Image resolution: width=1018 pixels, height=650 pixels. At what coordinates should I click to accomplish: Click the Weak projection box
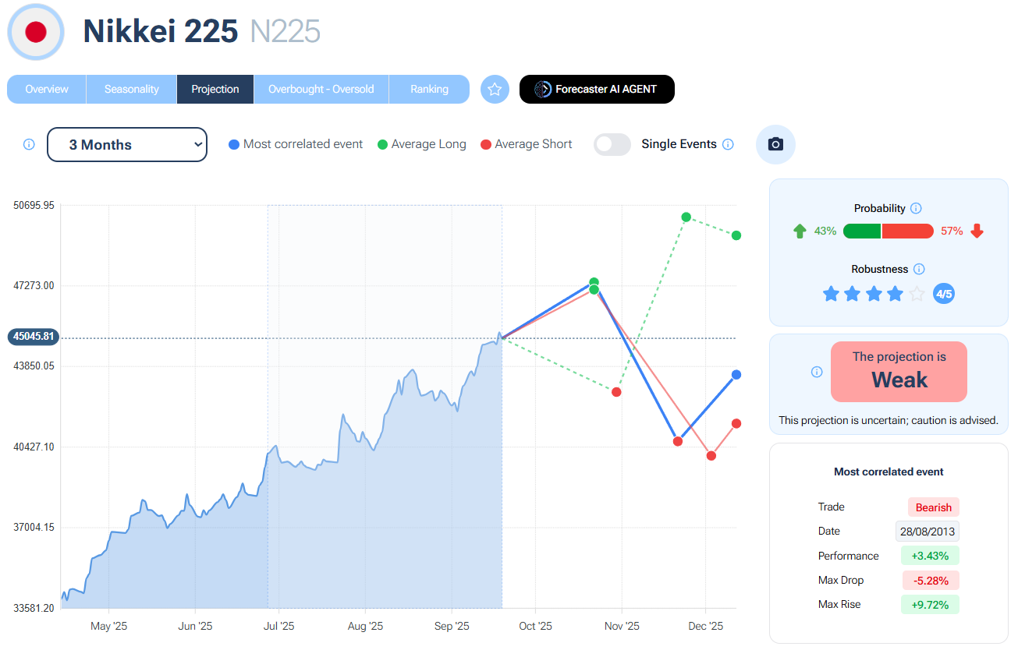pos(899,372)
